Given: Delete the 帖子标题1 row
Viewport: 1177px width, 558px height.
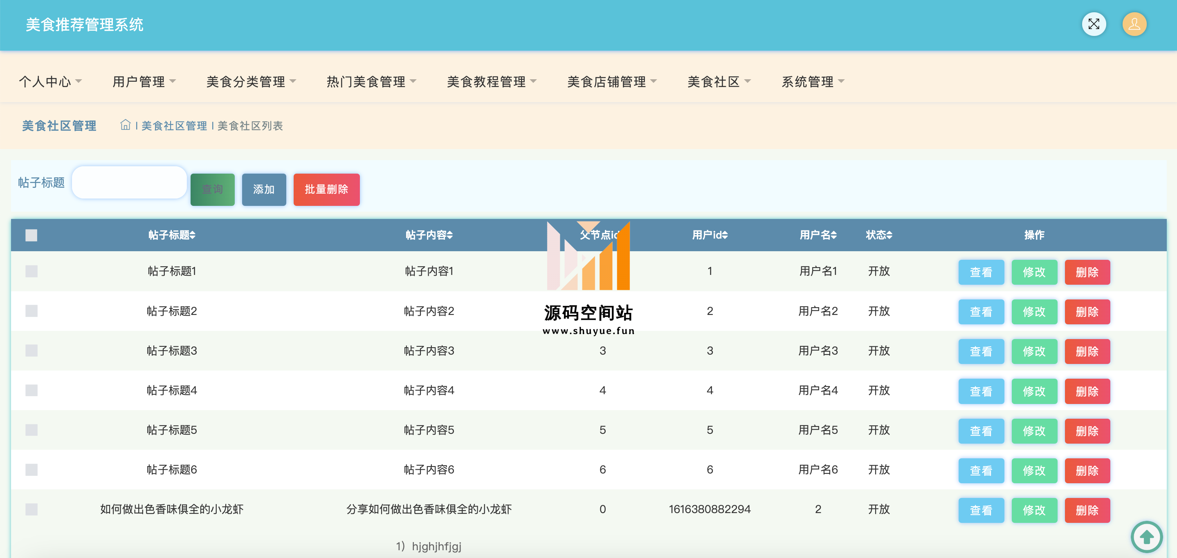Looking at the screenshot, I should pos(1087,272).
